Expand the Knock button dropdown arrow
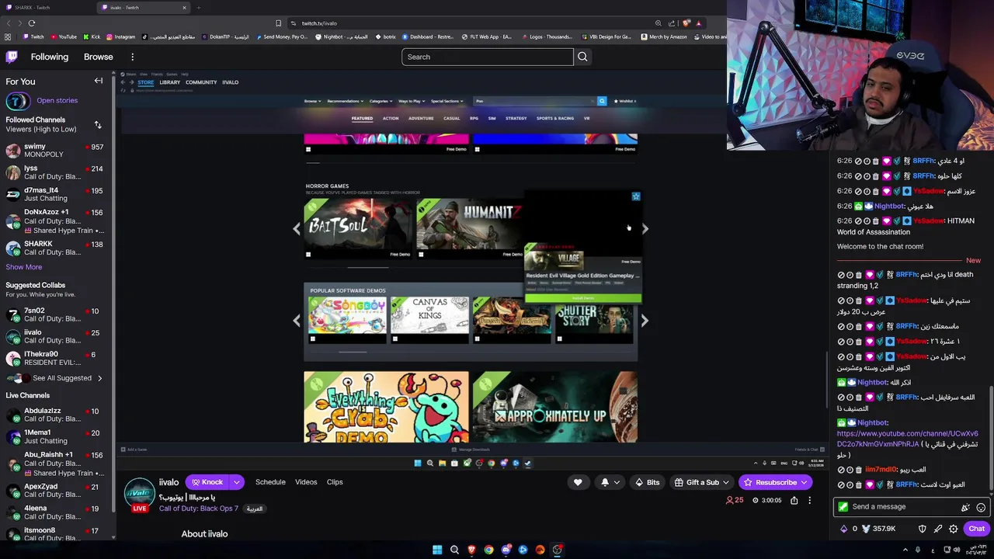The image size is (994, 559). [x=236, y=482]
